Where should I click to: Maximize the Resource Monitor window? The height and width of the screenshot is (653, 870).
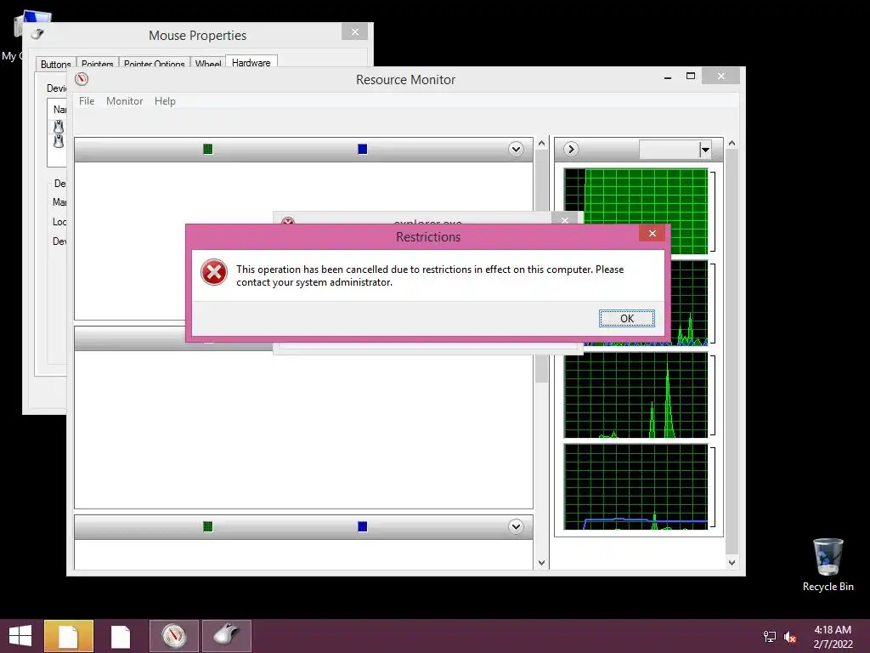[x=691, y=77]
